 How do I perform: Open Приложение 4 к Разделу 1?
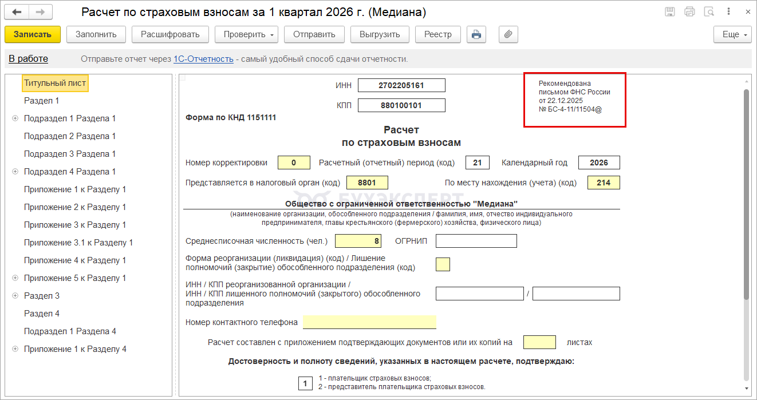pyautogui.click(x=75, y=260)
